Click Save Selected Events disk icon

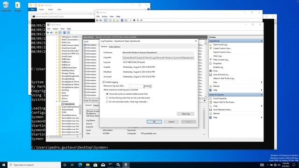[211, 110]
